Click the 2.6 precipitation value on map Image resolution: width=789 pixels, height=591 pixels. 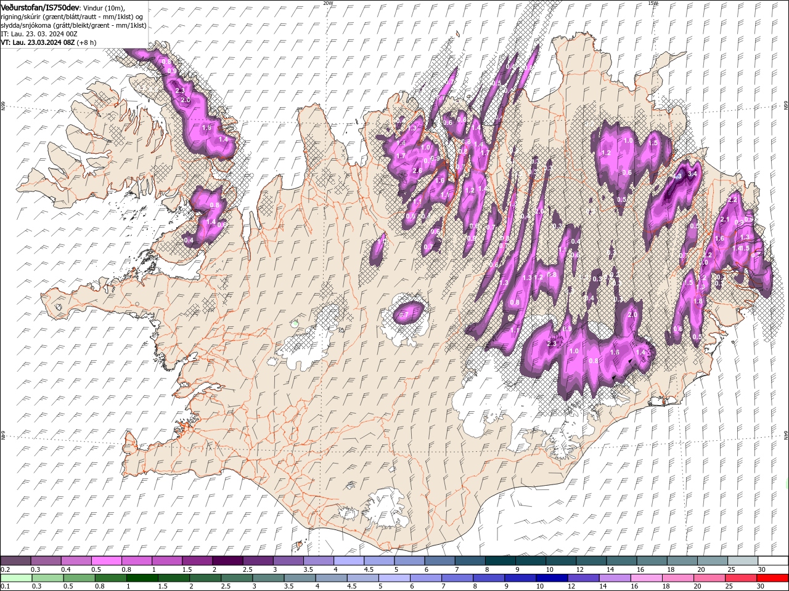coord(417,171)
